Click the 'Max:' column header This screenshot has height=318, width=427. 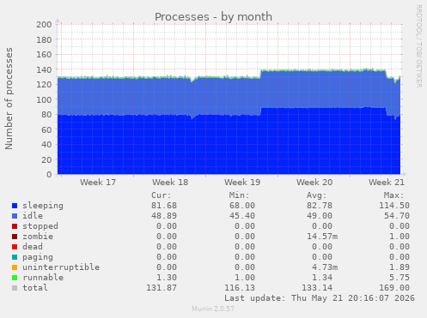coord(394,195)
